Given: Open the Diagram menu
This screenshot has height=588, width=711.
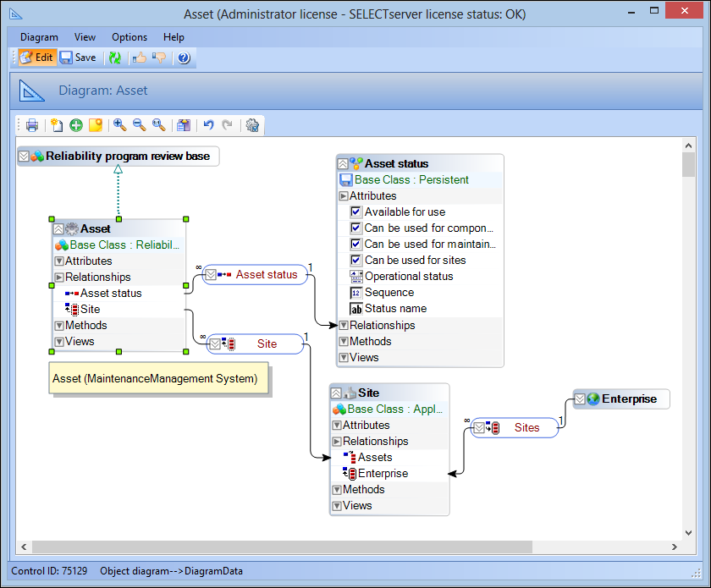Looking at the screenshot, I should pos(39,37).
